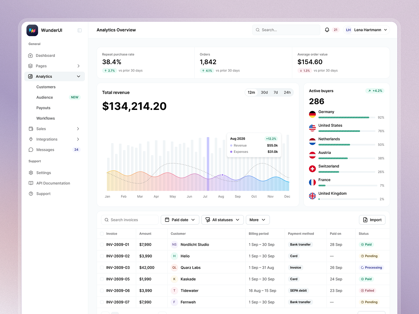Image resolution: width=419 pixels, height=314 pixels.
Task: Open the All statuses filter dropdown
Action: click(x=222, y=220)
